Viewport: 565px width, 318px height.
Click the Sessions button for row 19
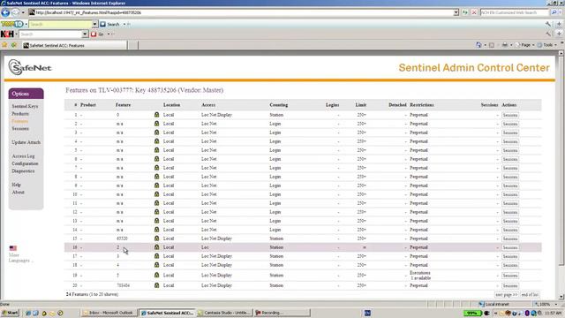point(510,276)
